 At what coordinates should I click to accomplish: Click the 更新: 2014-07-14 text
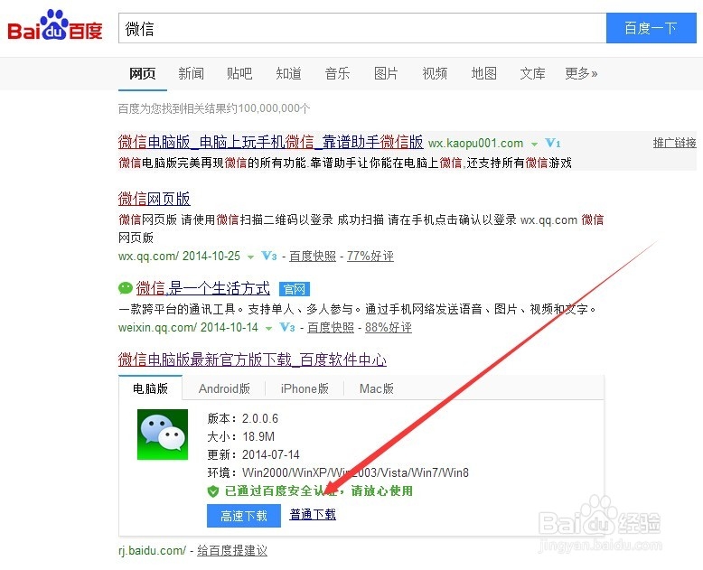pyautogui.click(x=253, y=455)
